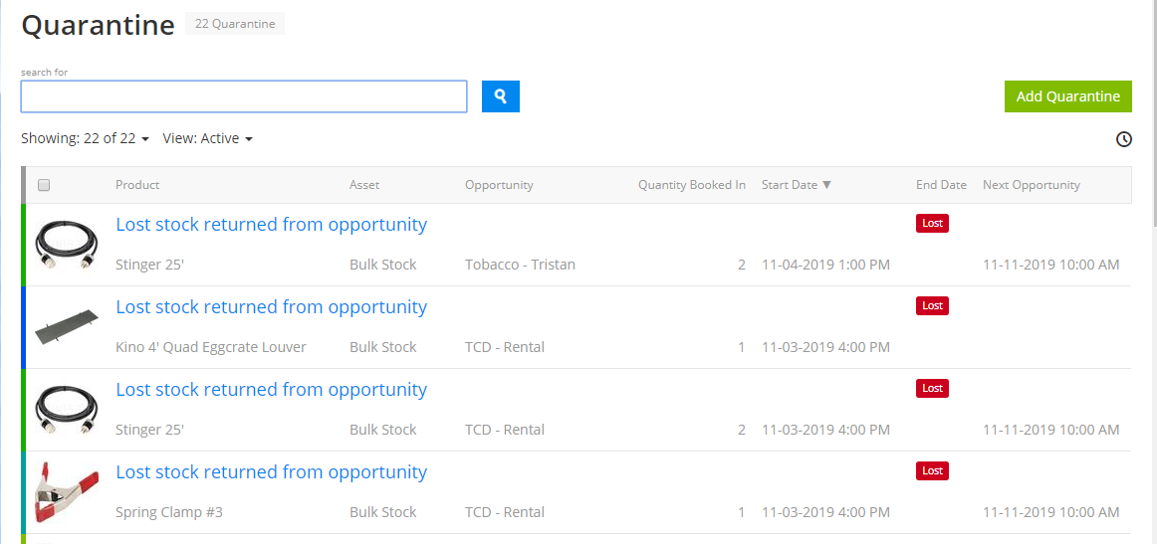Expand the Showing 22 of 22 dropdown
The width and height of the screenshot is (1157, 544).
click(85, 139)
